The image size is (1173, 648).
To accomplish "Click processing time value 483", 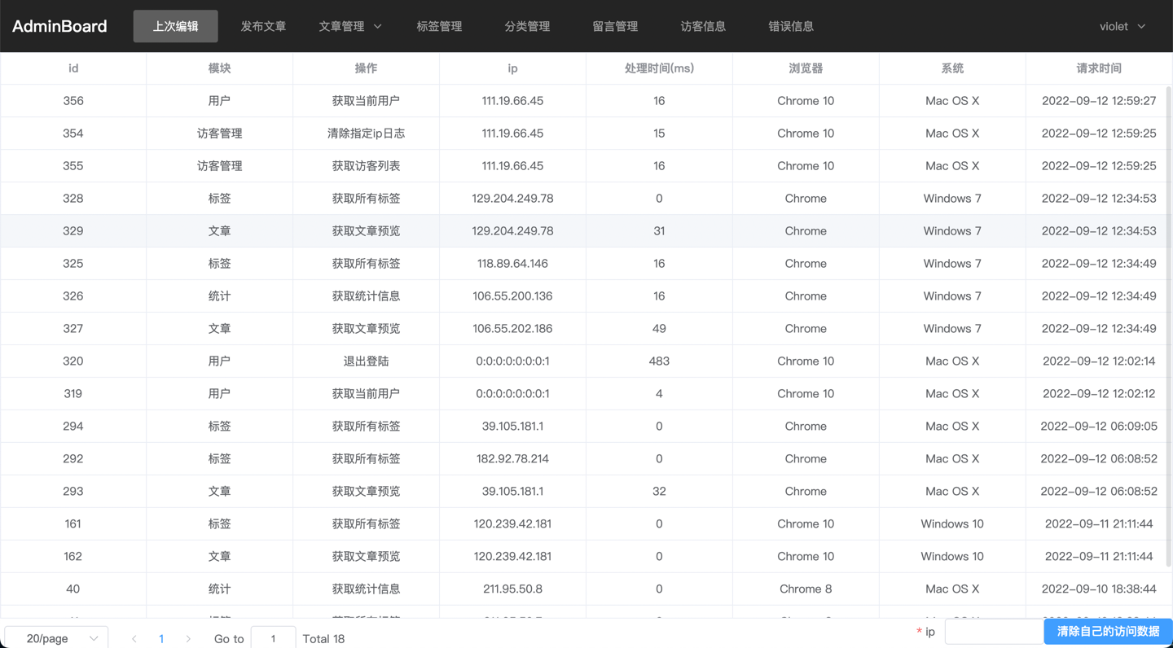I will pos(659,361).
